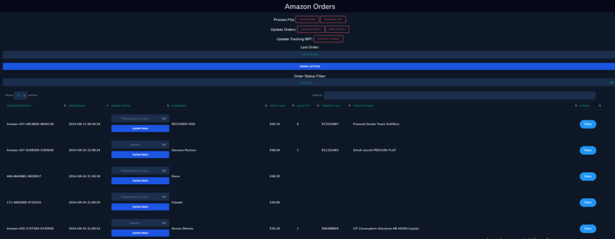Select order reference 171-5062589-9729152
Viewport: 615px width, 239px height.
[x=23, y=202]
